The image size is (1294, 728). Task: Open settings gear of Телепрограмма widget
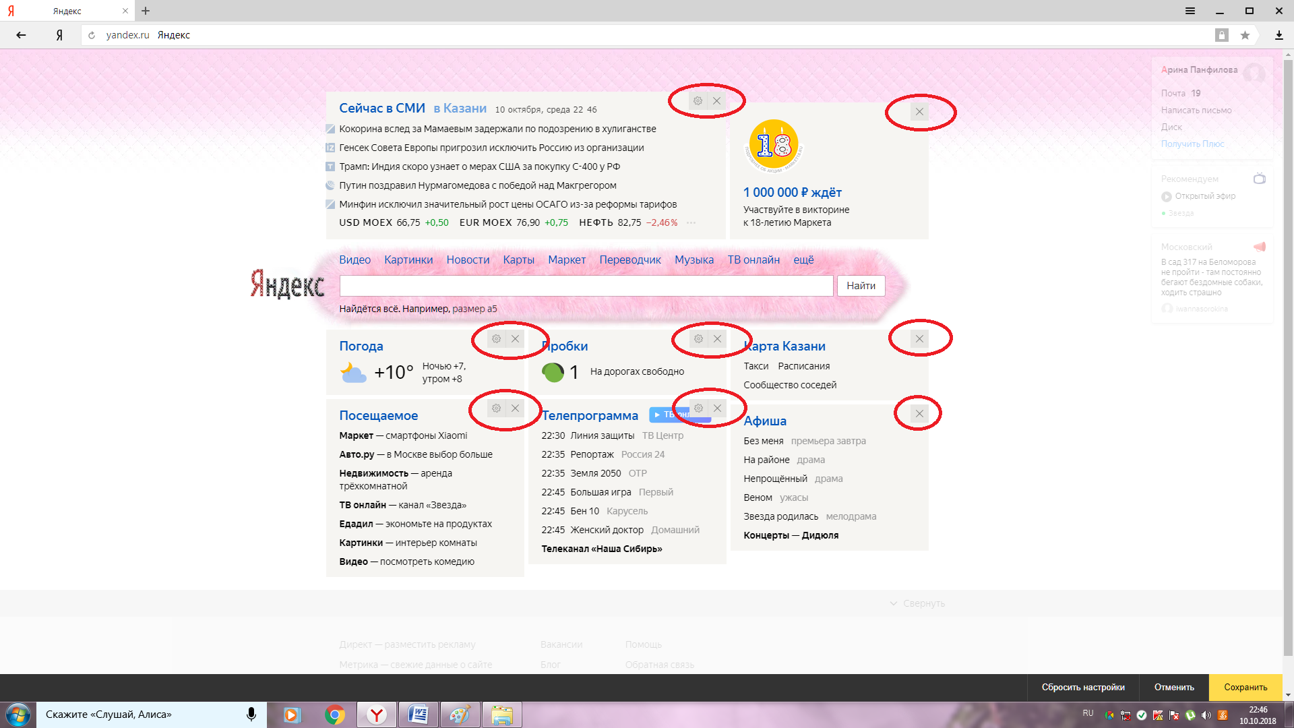point(698,408)
